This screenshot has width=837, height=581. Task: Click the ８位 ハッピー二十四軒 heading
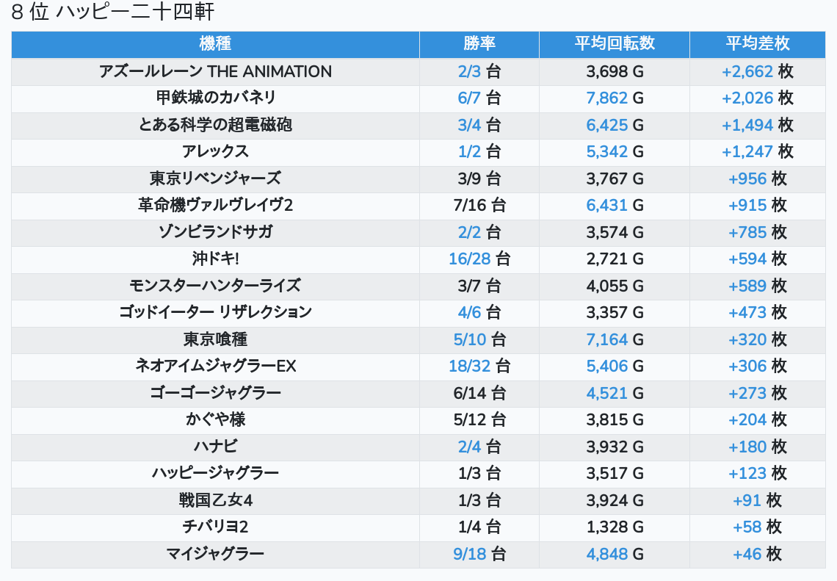113,12
